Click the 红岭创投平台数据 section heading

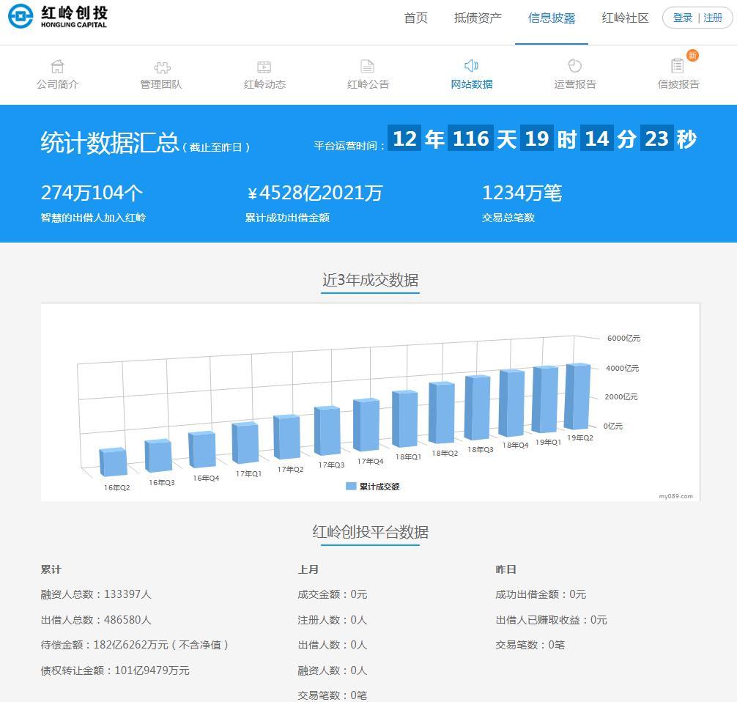pos(371,532)
